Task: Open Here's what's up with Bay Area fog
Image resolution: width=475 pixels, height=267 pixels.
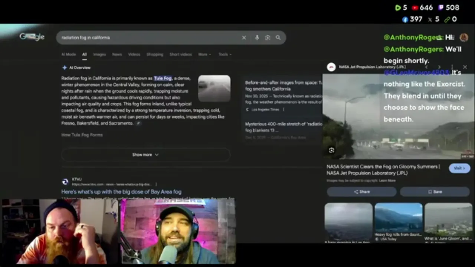Action: point(121,192)
